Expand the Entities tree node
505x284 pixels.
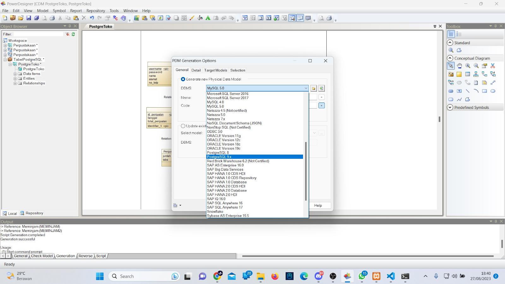15,79
